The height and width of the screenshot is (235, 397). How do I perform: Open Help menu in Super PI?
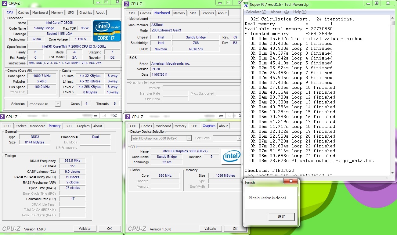(300, 12)
